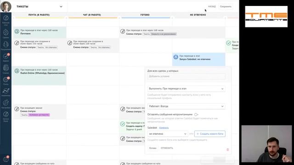Screen dimensions: 294x165
Task: Click edit icon of входящем письме trigger in Готово
Action: click(x=123, y=138)
